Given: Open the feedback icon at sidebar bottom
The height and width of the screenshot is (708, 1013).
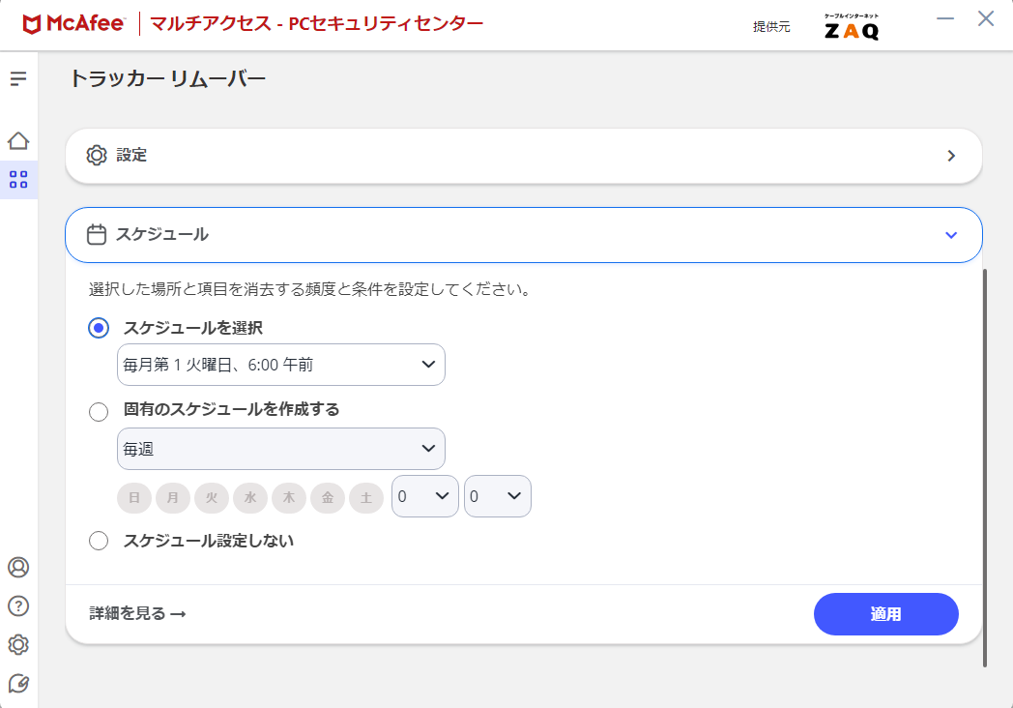Looking at the screenshot, I should point(18,684).
